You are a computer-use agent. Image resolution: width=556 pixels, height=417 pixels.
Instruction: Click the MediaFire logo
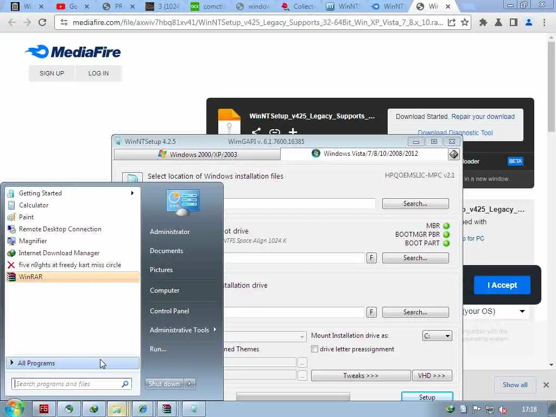73,52
